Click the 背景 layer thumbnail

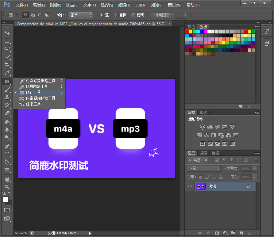point(201,186)
